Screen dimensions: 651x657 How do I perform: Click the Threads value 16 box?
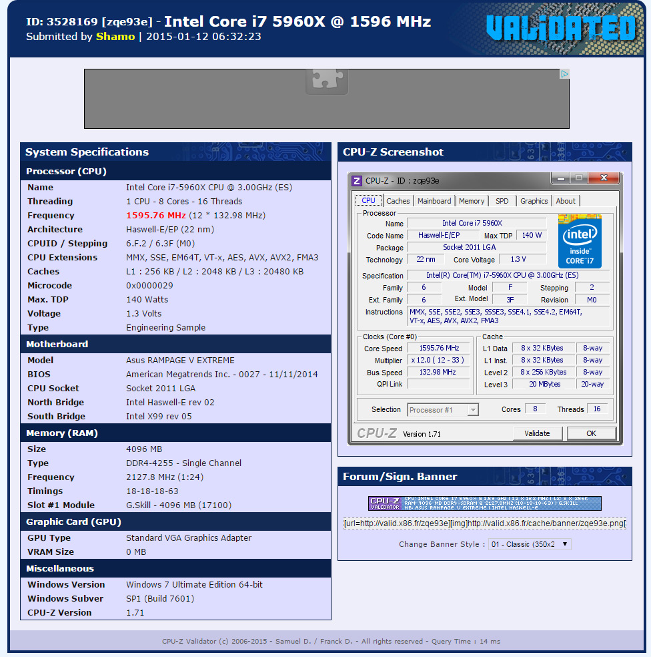pos(597,409)
